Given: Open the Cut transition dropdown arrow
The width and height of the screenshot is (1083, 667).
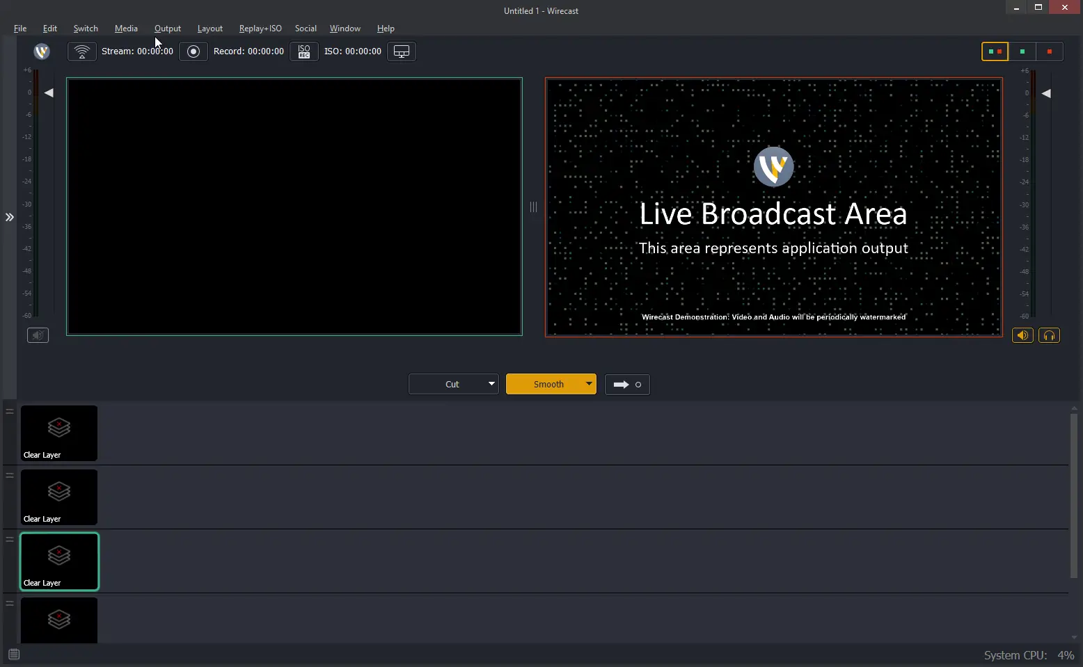Looking at the screenshot, I should (x=492, y=384).
